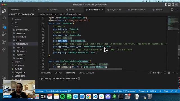The width and height of the screenshot is (180, 101).
Task: Open Google Chrome from the Dock
Action: click(x=89, y=97)
